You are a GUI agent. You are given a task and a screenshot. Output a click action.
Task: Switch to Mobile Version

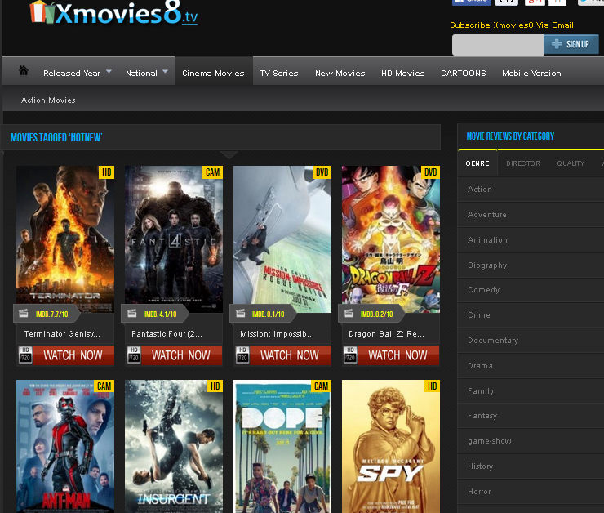[x=531, y=74]
